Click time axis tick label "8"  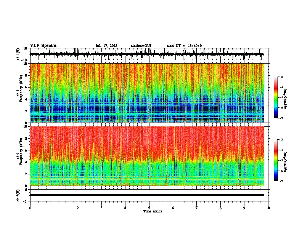tap(220, 208)
